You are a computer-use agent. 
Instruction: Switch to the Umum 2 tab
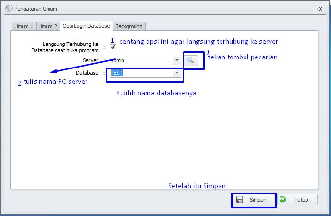(48, 26)
